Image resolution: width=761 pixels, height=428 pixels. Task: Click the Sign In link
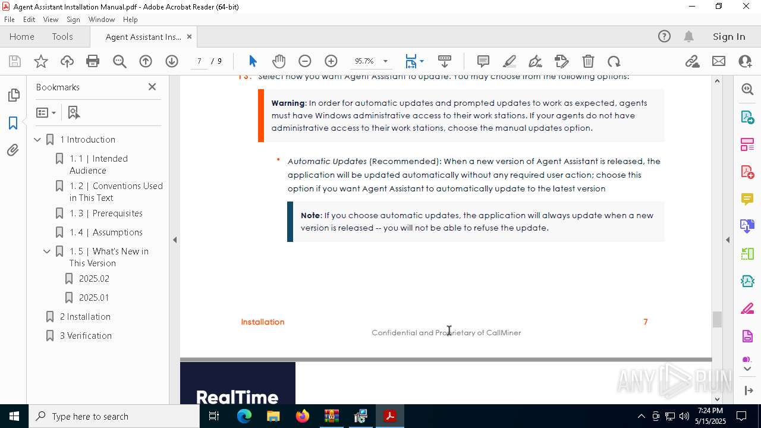729,36
